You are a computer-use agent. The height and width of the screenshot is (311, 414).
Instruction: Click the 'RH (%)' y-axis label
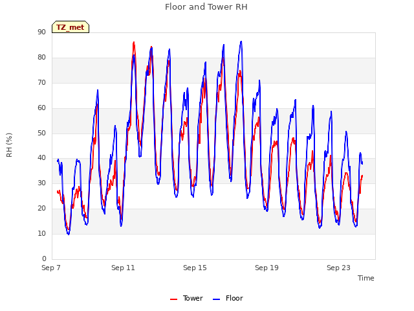pyautogui.click(x=9, y=145)
